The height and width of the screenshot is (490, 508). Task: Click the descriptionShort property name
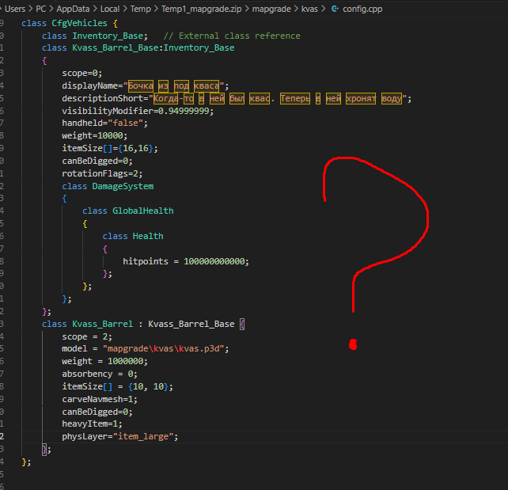click(x=102, y=98)
